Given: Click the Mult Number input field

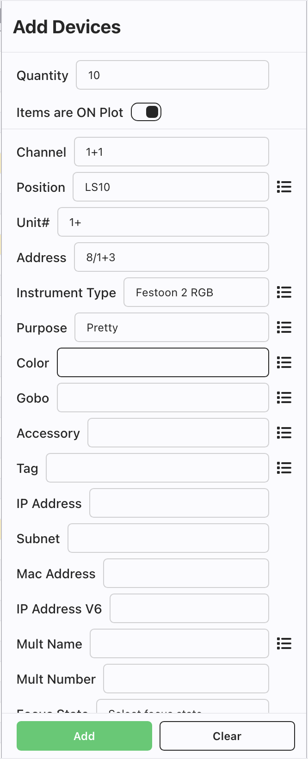Looking at the screenshot, I should (186, 679).
